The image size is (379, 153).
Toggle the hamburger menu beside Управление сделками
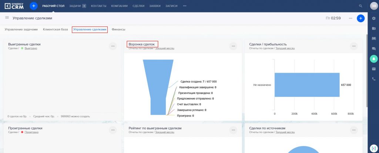coord(7,18)
